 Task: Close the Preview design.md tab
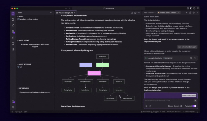75,13
